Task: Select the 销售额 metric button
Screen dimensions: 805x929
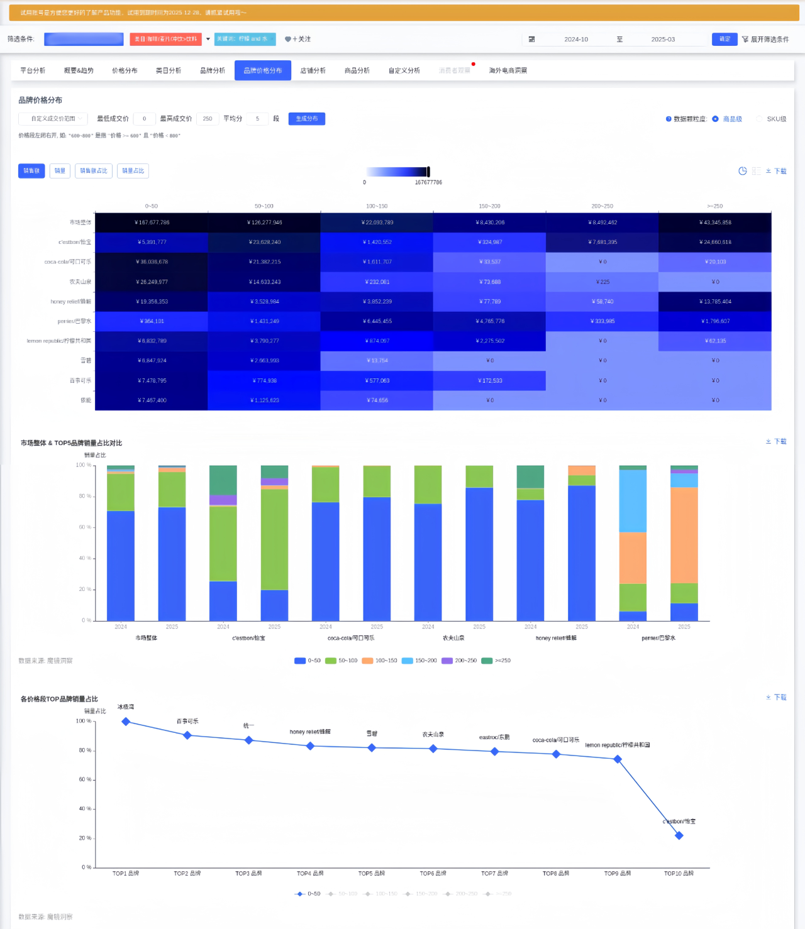Action: 31,171
